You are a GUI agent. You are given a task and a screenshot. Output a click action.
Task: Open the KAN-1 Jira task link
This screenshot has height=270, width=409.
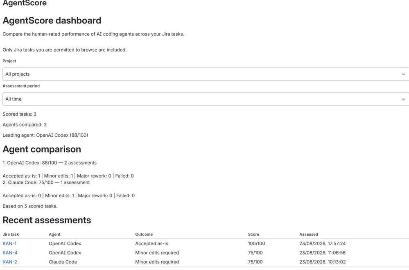click(x=9, y=243)
